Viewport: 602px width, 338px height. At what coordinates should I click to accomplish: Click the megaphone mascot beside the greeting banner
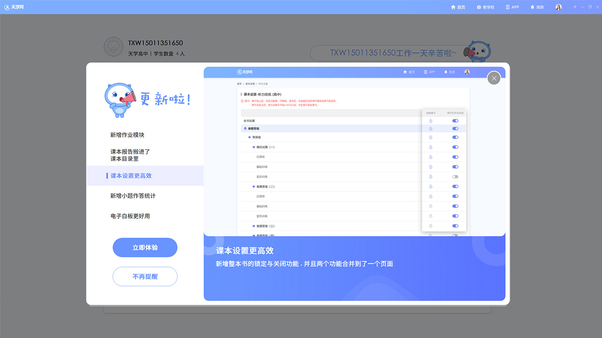coord(479,51)
